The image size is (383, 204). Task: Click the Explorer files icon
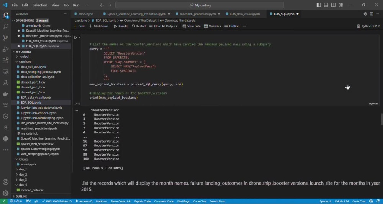(5, 16)
